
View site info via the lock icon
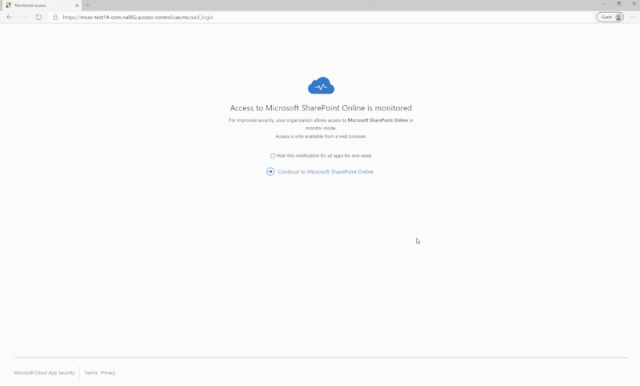(x=56, y=18)
